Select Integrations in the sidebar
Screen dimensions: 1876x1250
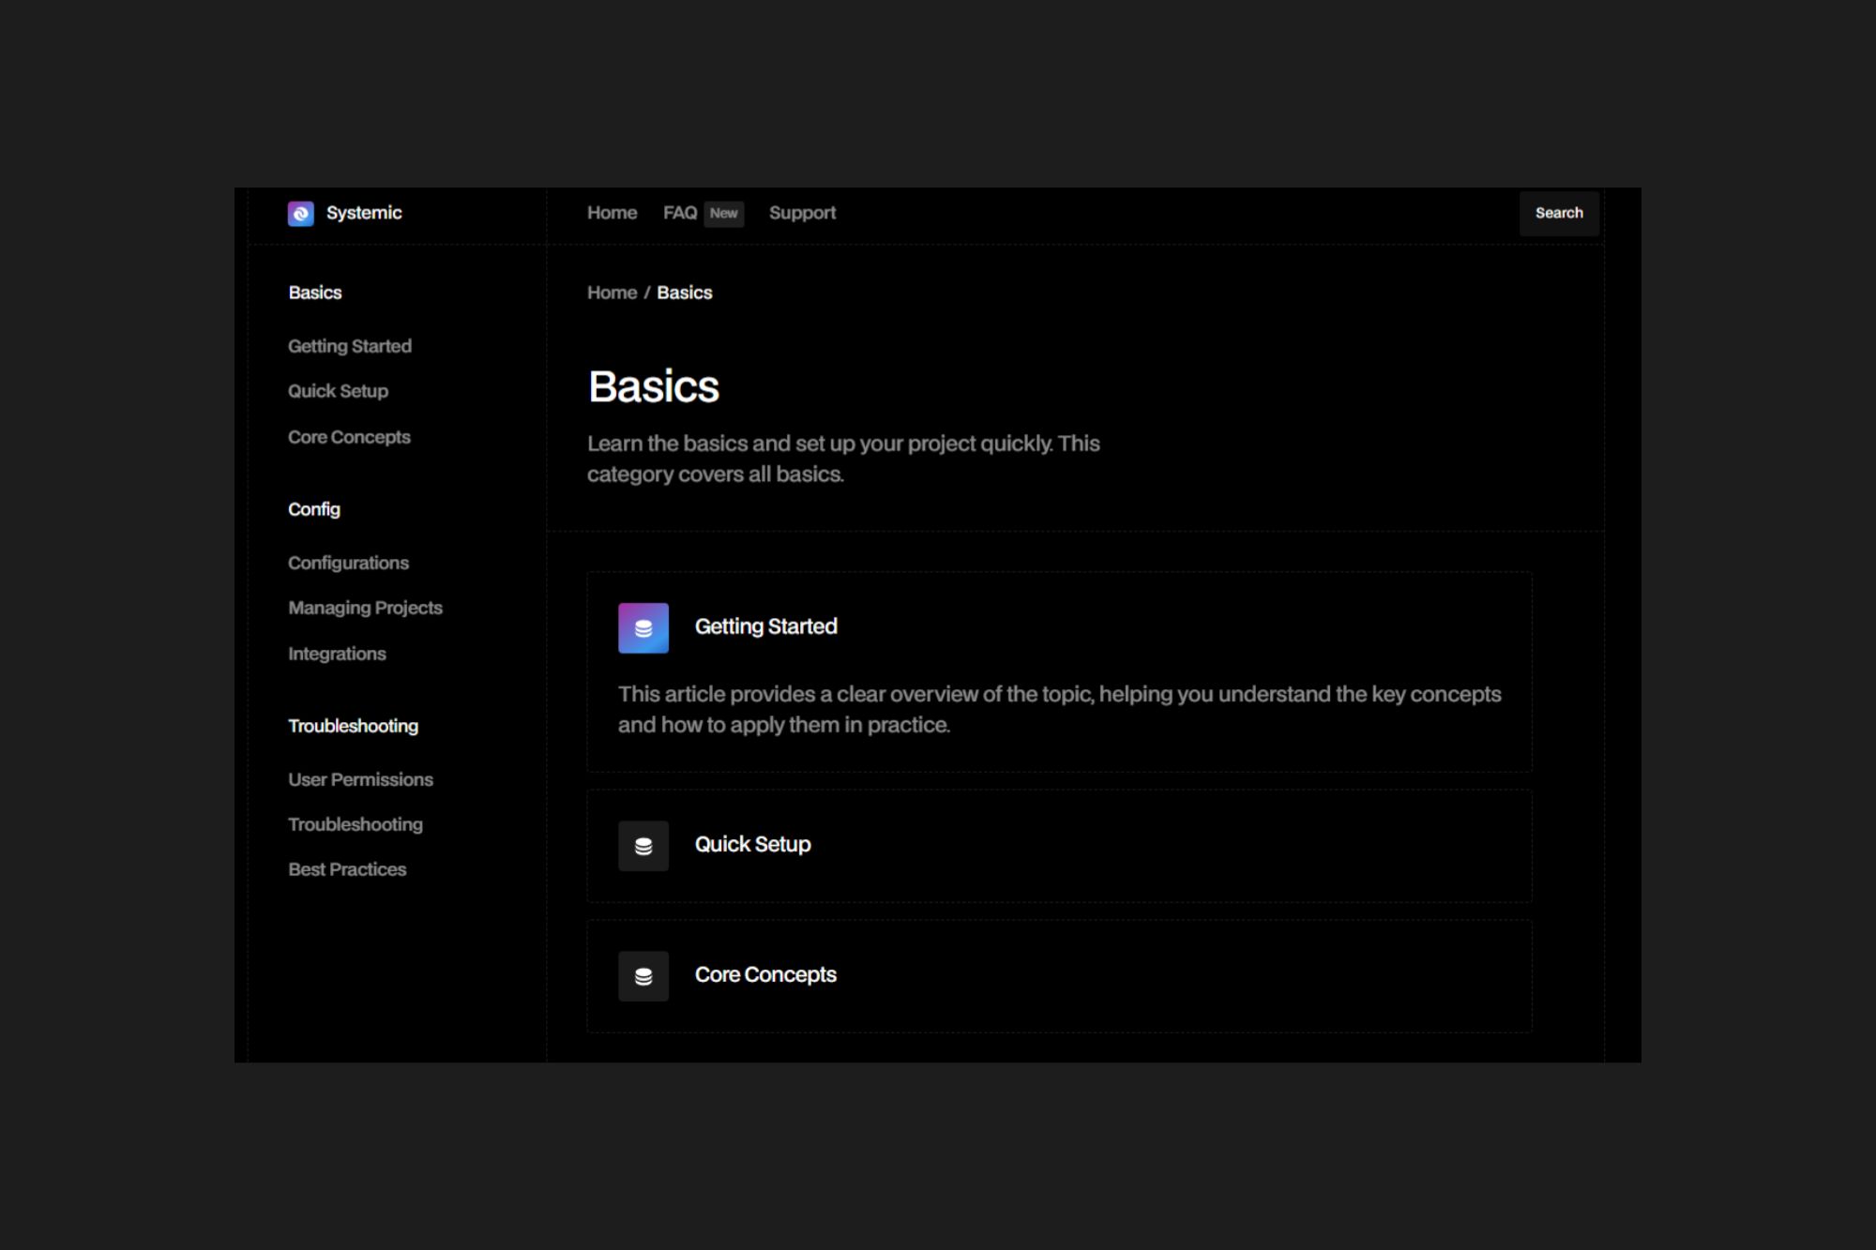click(337, 654)
